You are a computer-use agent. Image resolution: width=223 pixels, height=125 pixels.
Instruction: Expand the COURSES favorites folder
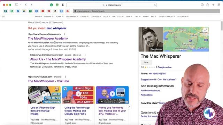[x=96, y=17]
